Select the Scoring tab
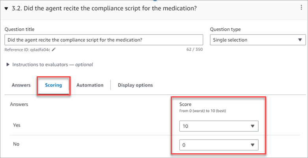Viewport: 308px width, 158px height. [53, 85]
